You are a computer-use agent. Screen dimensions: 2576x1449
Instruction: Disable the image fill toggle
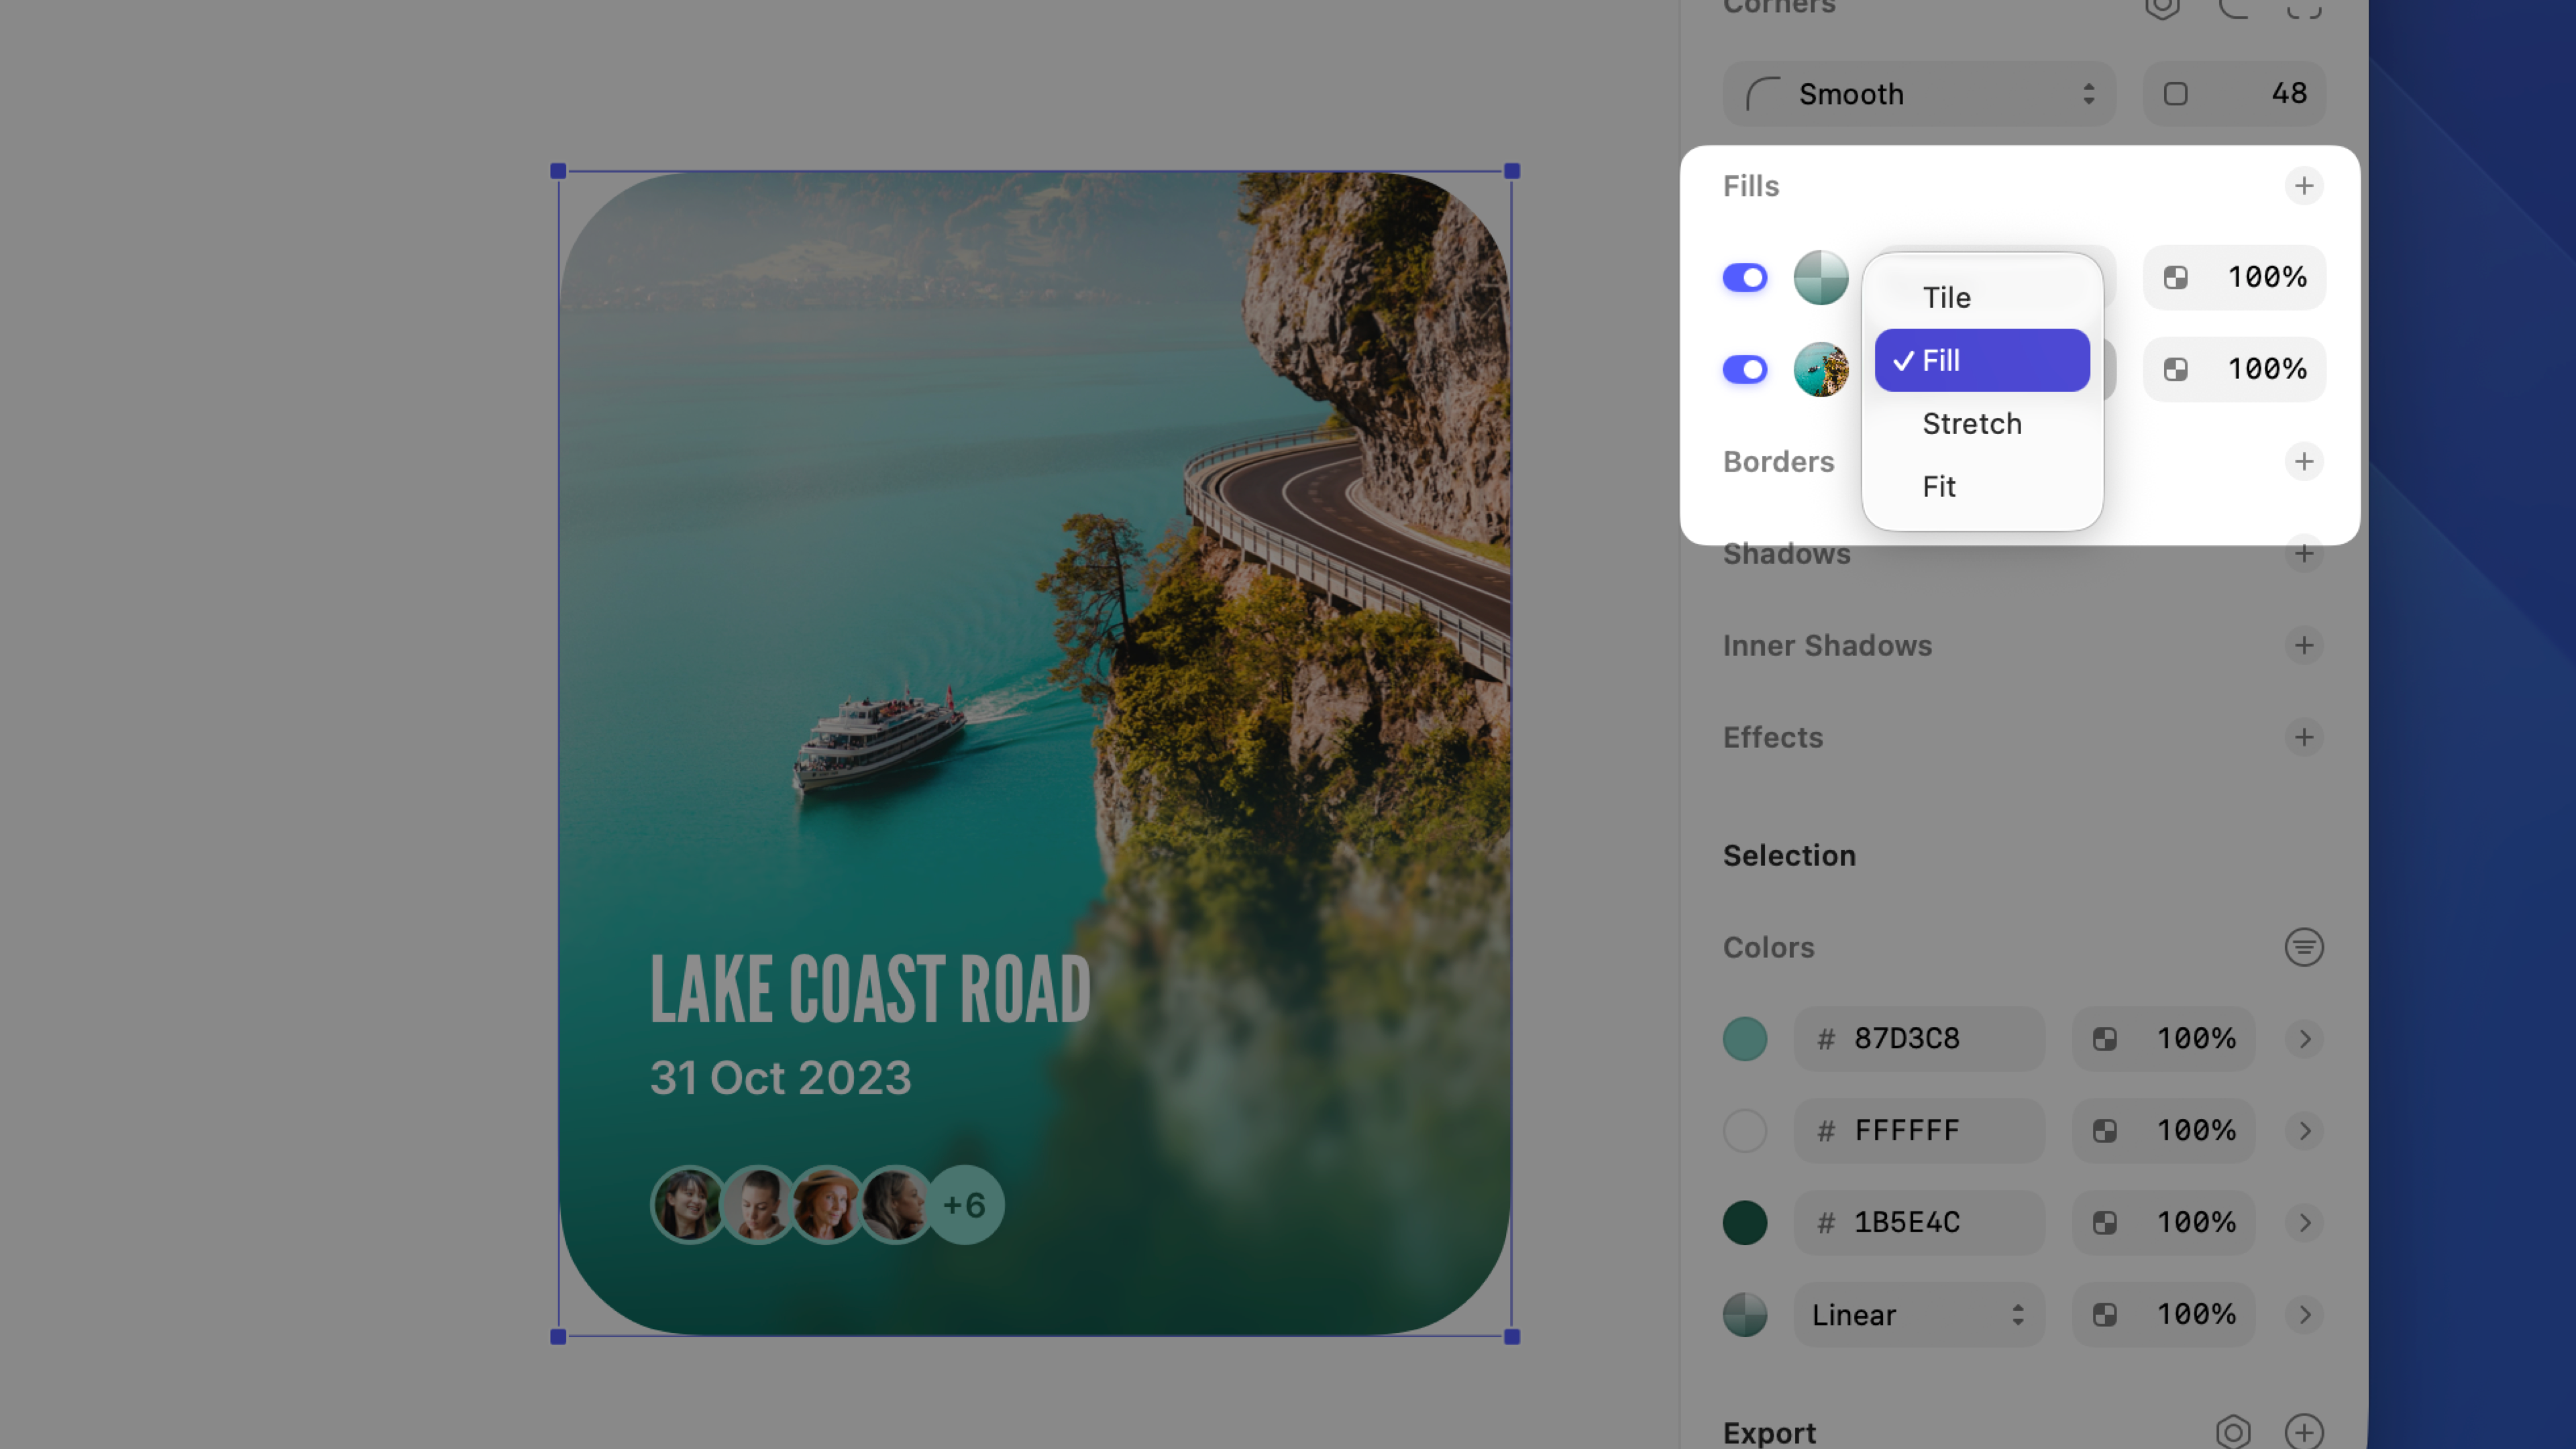(x=1744, y=369)
